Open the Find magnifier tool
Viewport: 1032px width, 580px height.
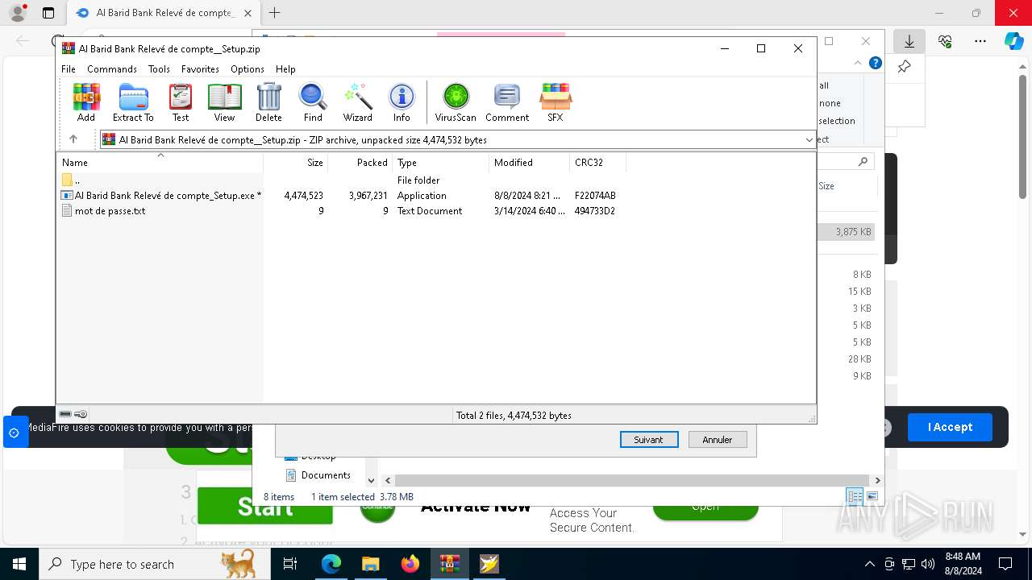point(313,102)
